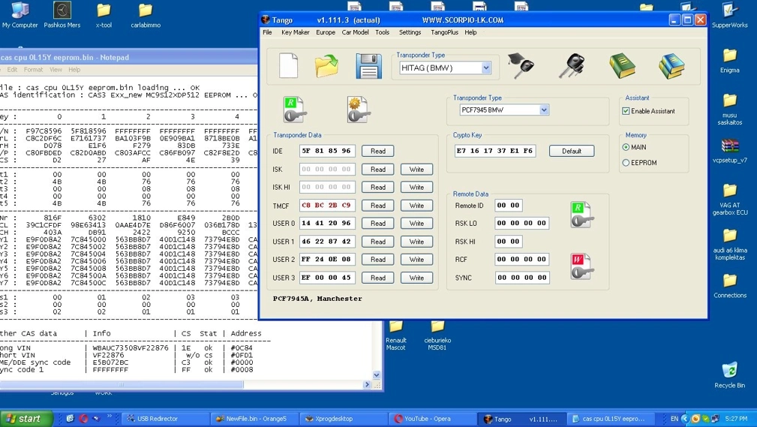Open the Connections desktop folder
Image resolution: width=757 pixels, height=427 pixels.
729,286
